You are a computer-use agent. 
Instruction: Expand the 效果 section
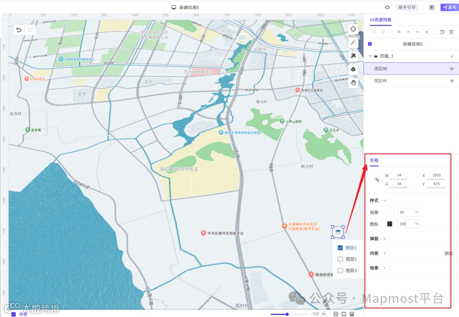(384, 268)
